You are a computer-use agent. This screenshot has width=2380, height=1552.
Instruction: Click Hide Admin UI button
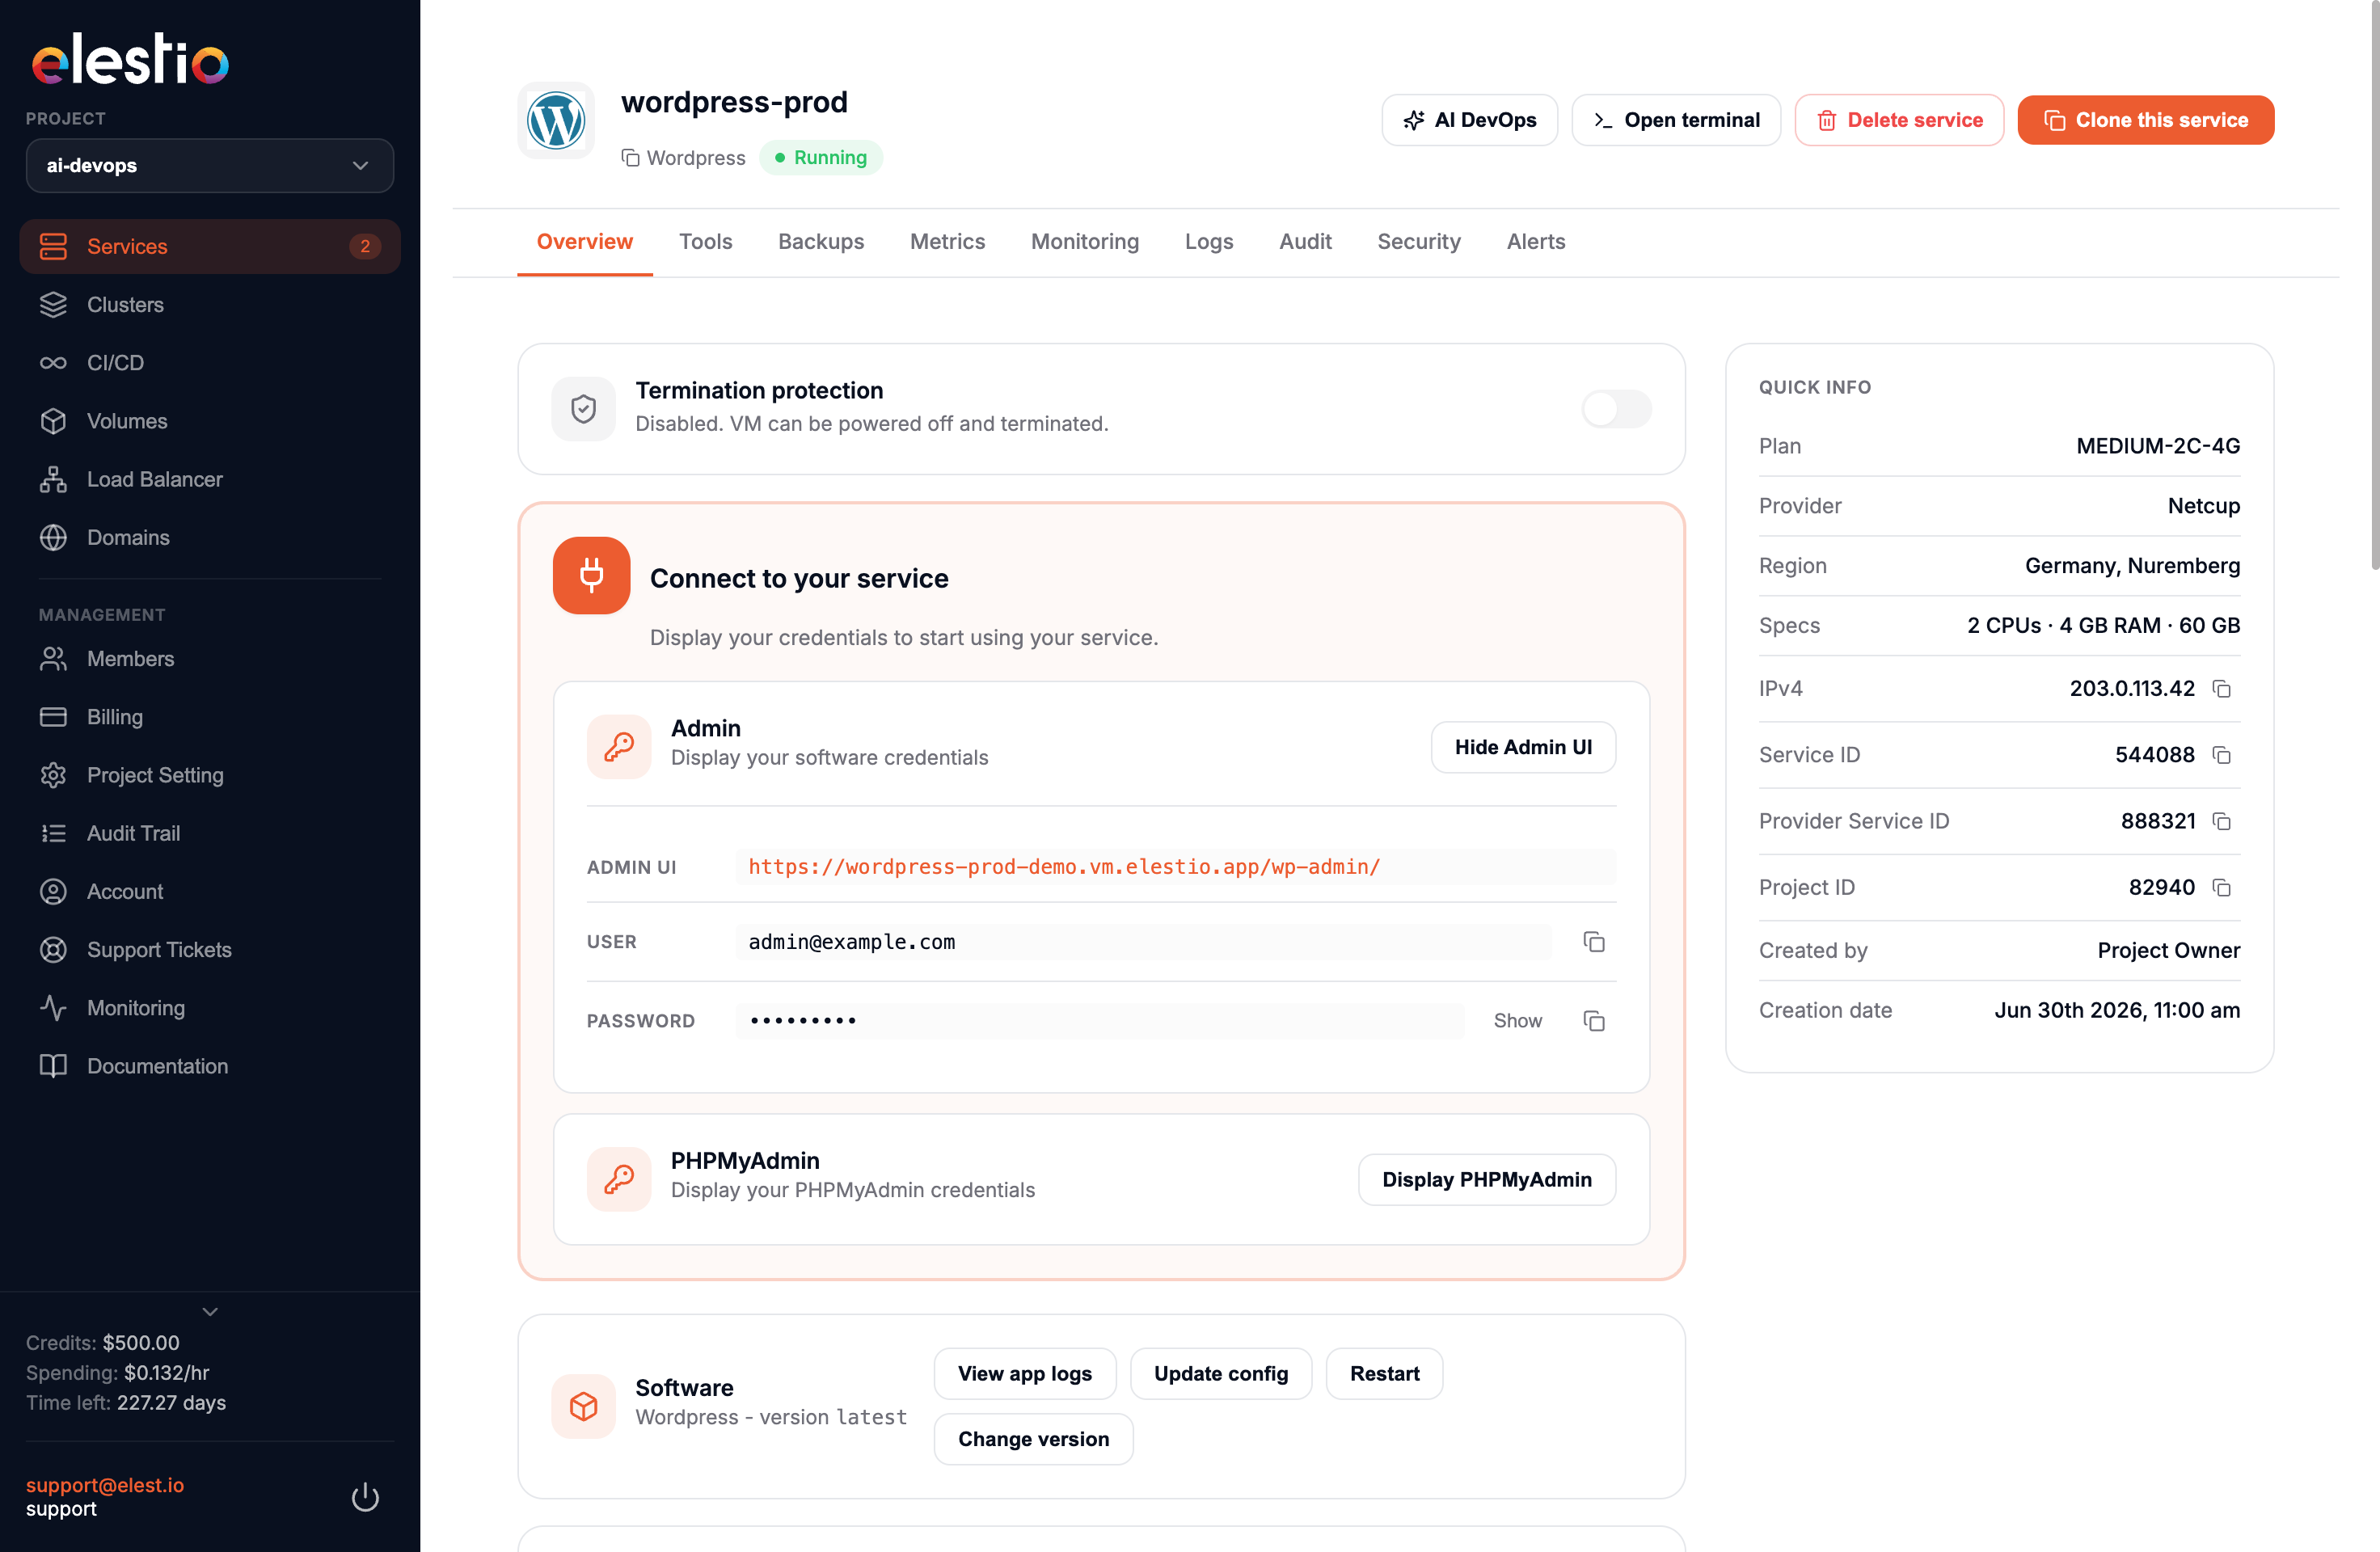click(1523, 747)
